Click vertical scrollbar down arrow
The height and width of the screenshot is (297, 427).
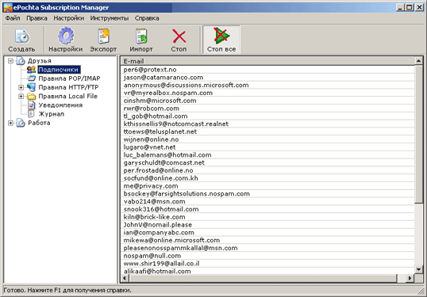pos(418,269)
